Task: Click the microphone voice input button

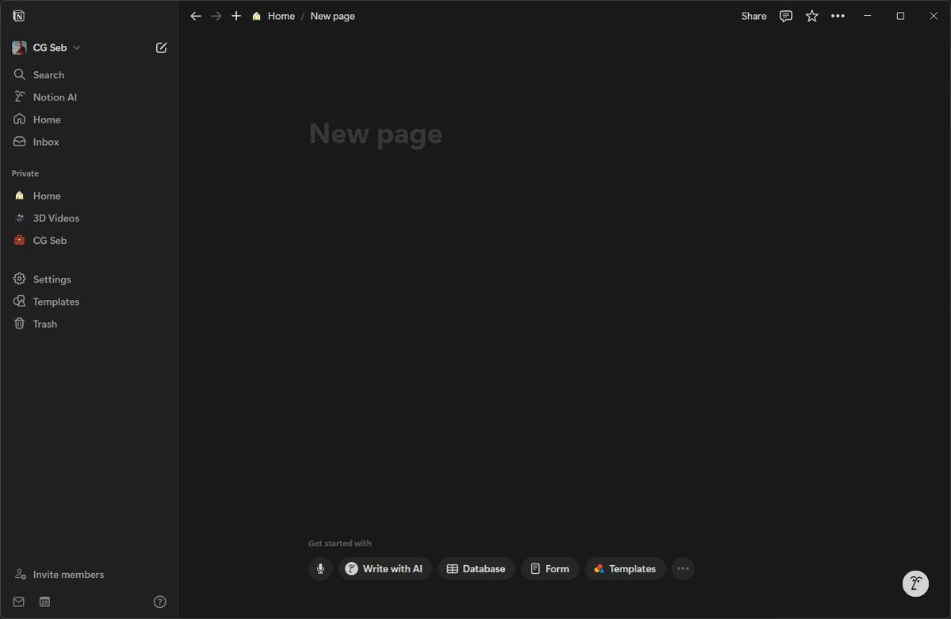Action: pos(320,568)
